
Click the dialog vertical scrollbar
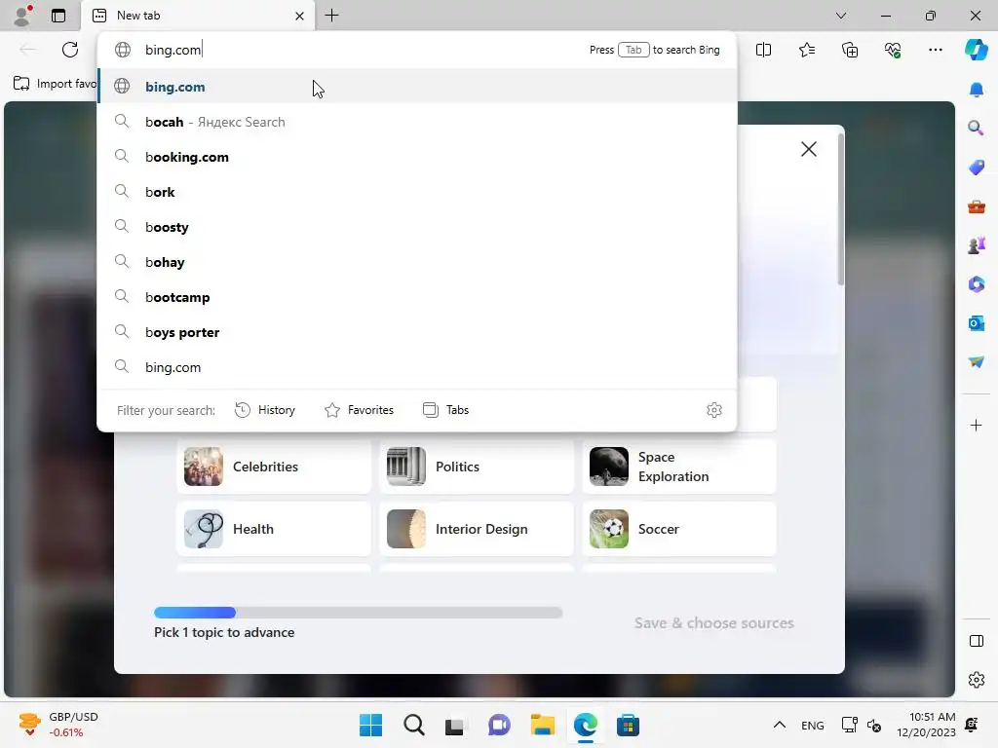pos(841,208)
